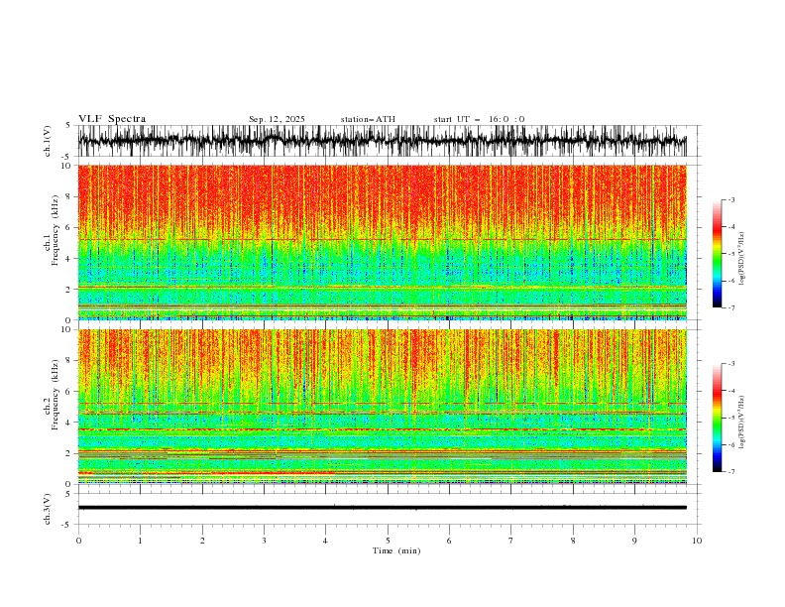Viewport: 785px width, 607px height.
Task: Click the ch.2 color bar log(PSD) label
Action: point(742,423)
